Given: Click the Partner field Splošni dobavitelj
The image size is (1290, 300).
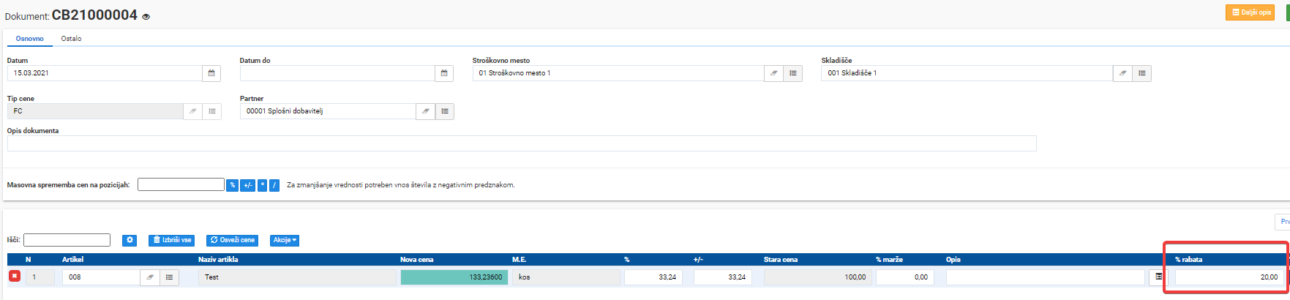Looking at the screenshot, I should click(328, 111).
